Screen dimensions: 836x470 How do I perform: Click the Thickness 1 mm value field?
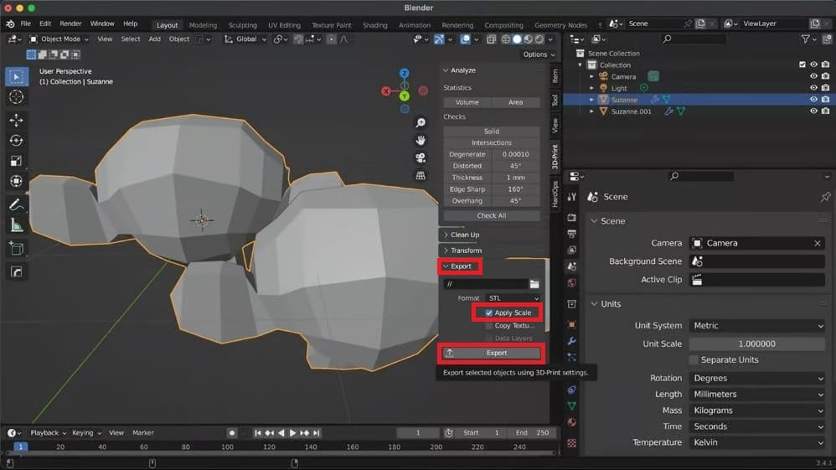[515, 178]
